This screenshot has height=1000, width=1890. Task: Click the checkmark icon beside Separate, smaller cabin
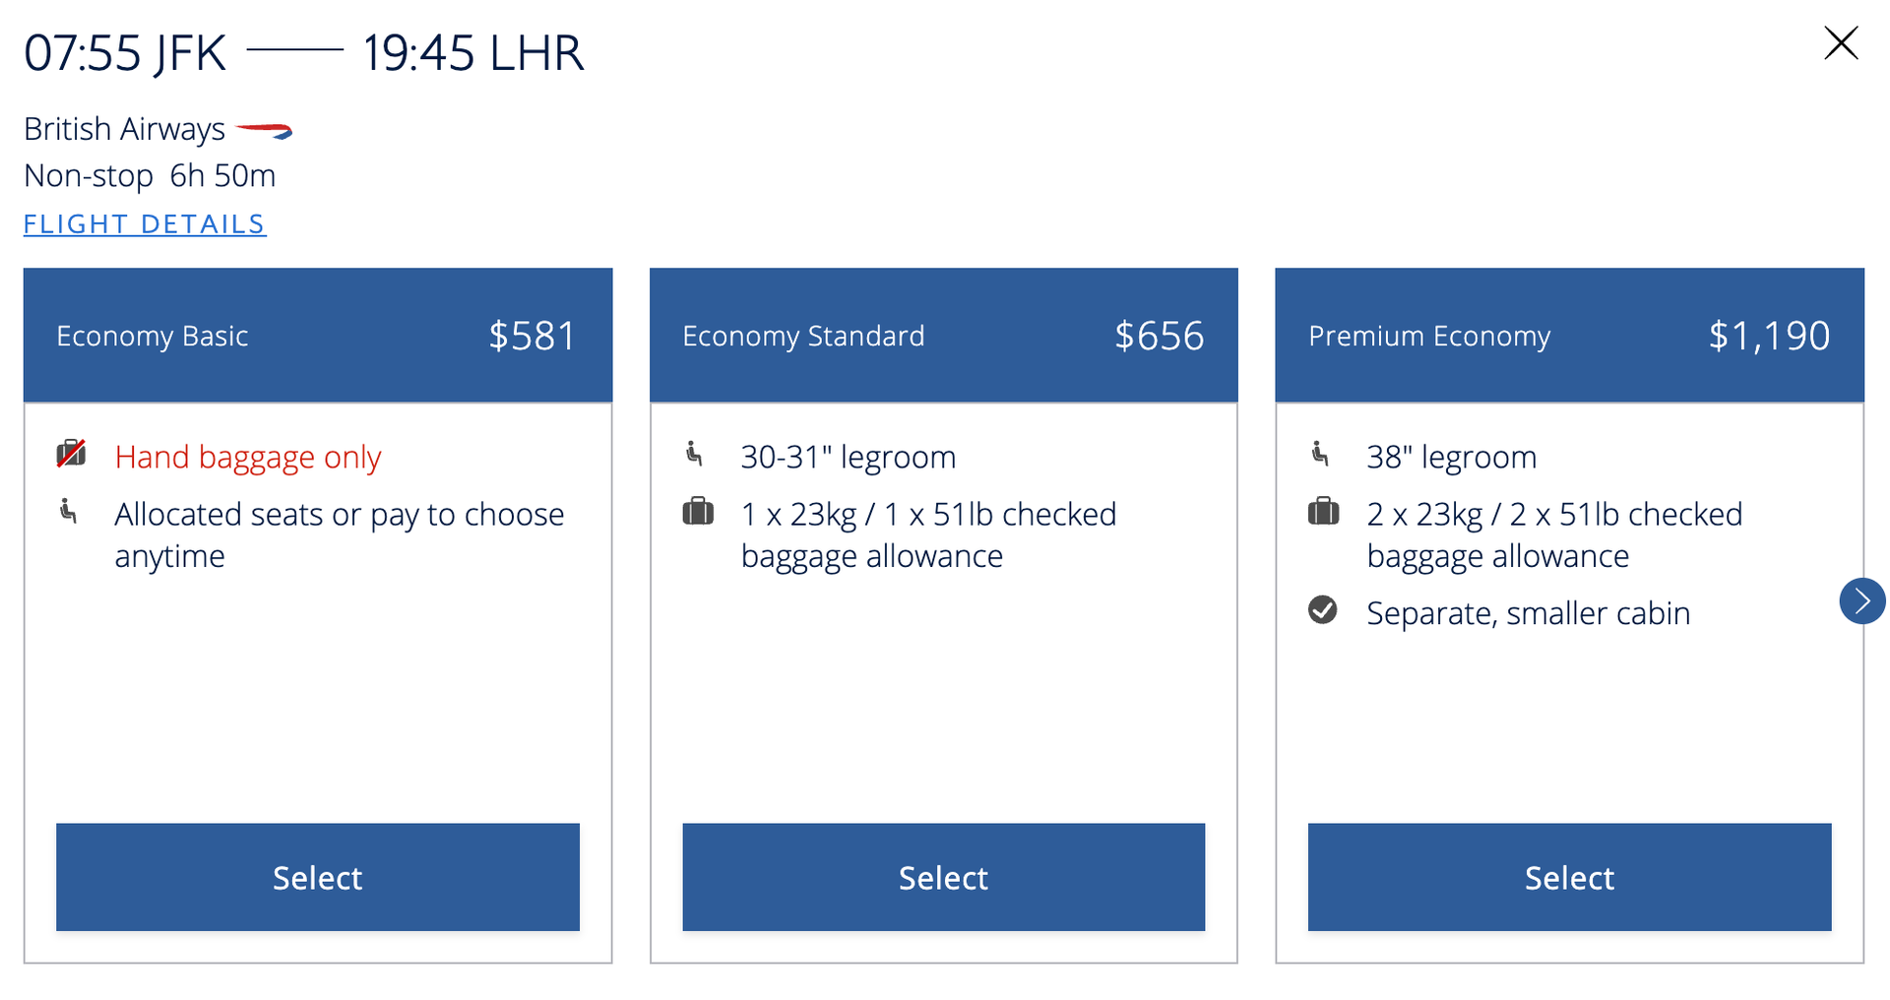point(1322,610)
